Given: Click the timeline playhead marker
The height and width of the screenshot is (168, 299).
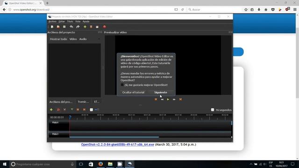Looking at the screenshot, I should coord(70,117).
